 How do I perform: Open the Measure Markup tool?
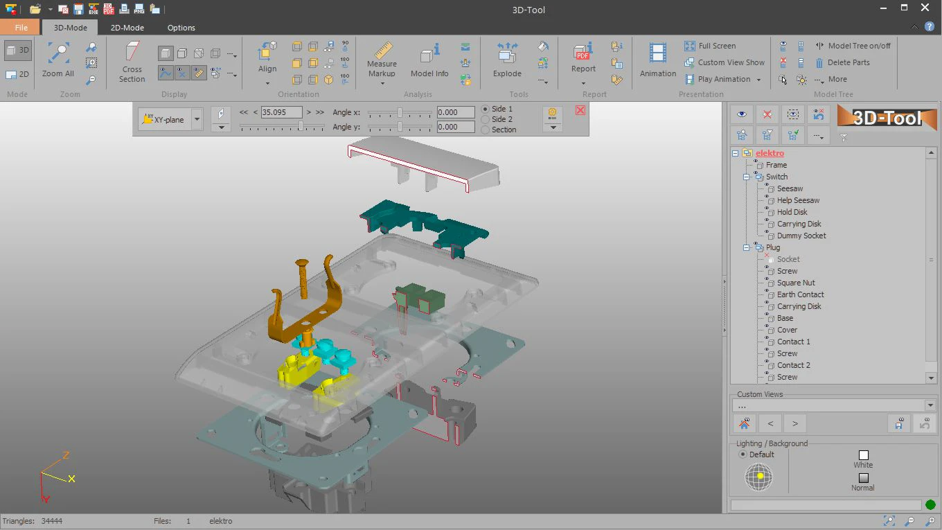pyautogui.click(x=381, y=61)
